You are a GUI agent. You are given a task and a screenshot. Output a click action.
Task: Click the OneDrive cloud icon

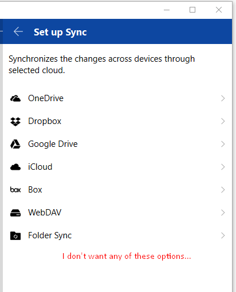point(15,98)
